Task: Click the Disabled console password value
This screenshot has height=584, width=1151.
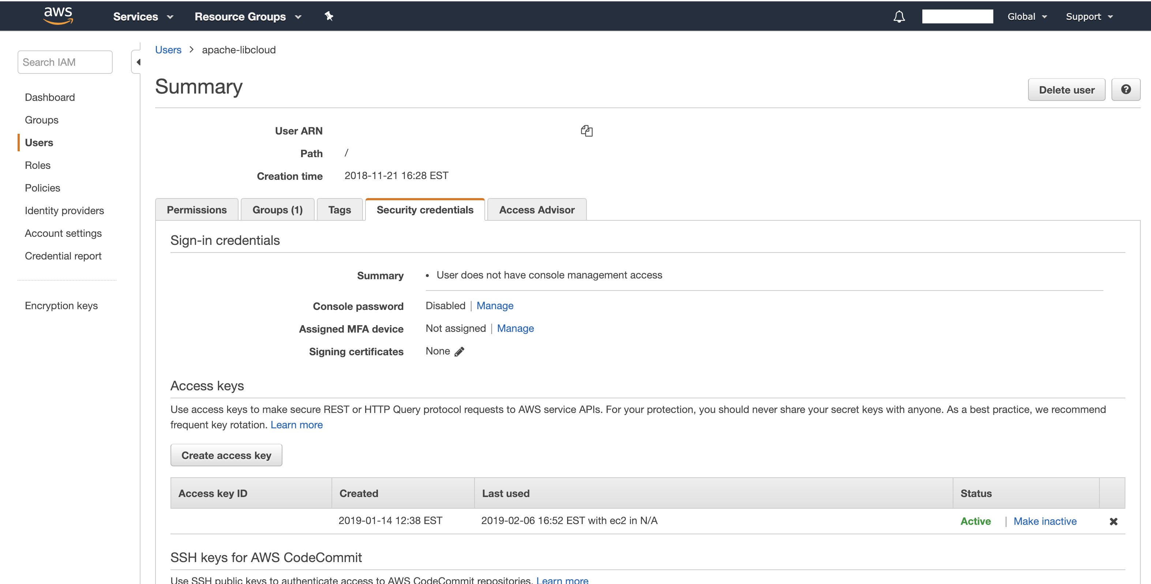Action: click(x=445, y=306)
